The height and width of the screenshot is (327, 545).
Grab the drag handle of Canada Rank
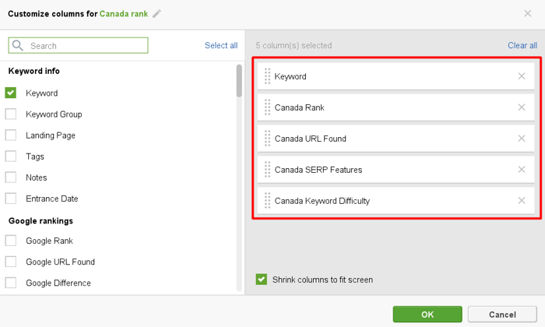tap(267, 107)
